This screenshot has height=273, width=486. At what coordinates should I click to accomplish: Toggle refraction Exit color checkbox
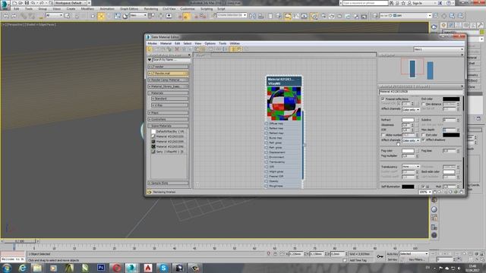tap(424, 135)
